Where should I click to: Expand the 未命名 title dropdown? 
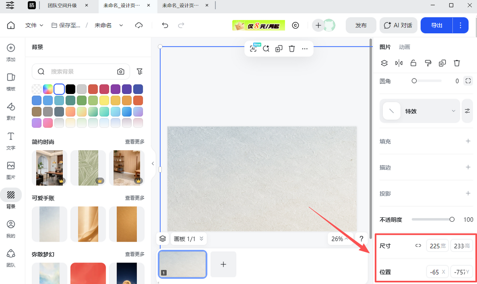coord(121,25)
